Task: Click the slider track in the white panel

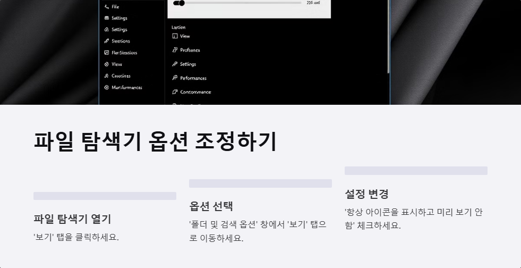Action: coord(237,3)
